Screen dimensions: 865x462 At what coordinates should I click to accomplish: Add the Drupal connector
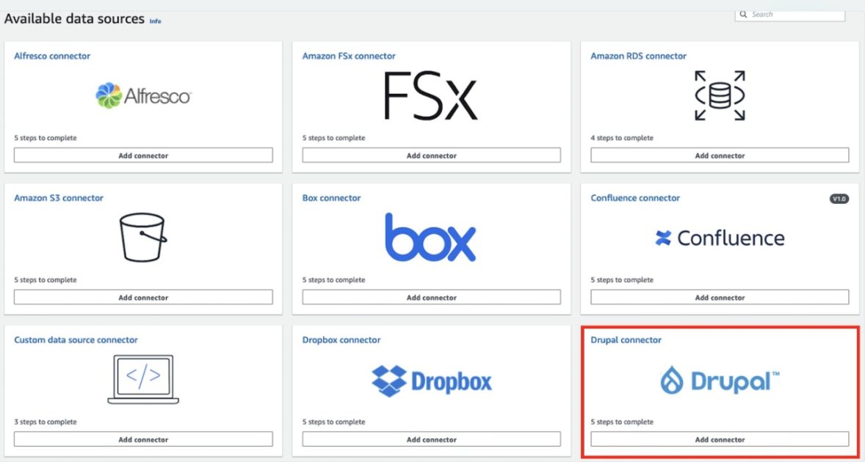[720, 439]
